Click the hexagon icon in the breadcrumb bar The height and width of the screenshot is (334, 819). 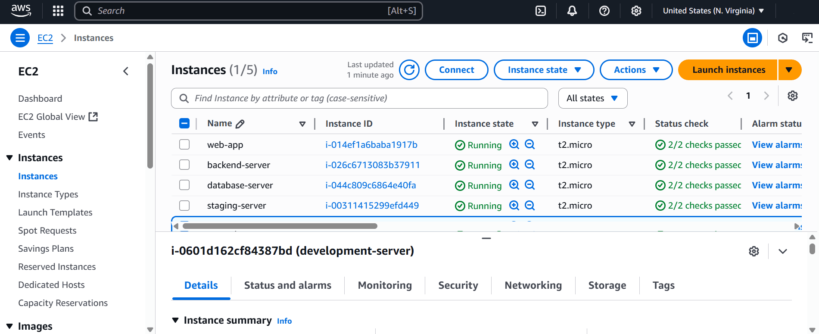783,38
